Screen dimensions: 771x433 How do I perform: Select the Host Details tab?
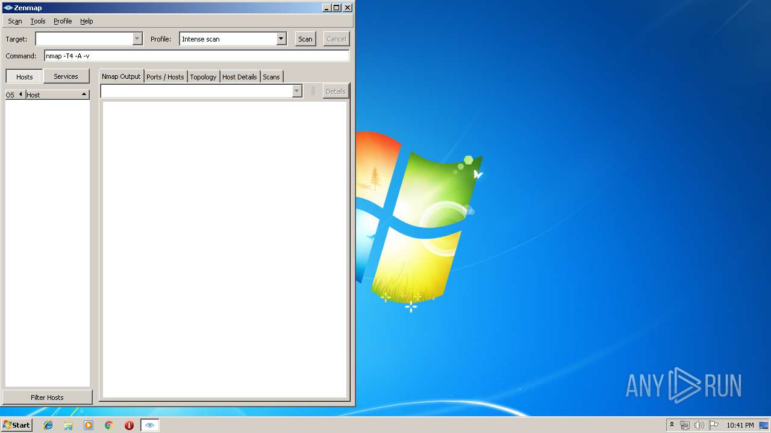point(240,77)
